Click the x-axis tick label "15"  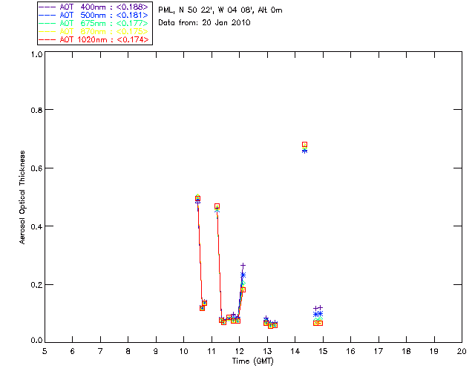[x=323, y=351]
